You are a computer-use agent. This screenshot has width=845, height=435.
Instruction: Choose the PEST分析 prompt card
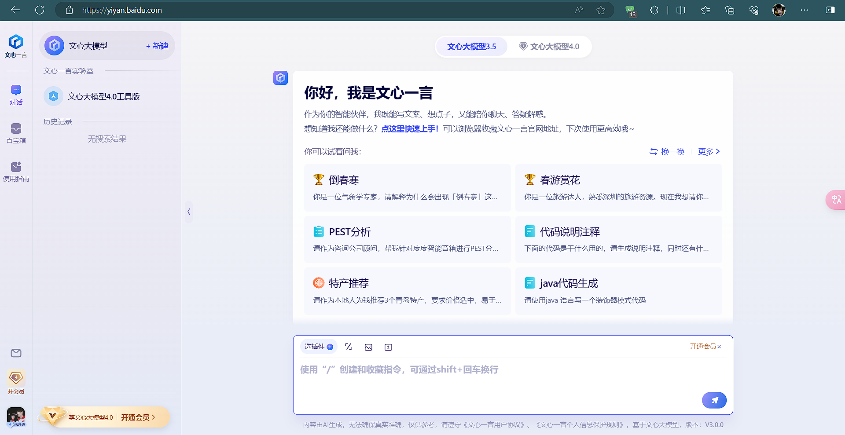tap(407, 239)
